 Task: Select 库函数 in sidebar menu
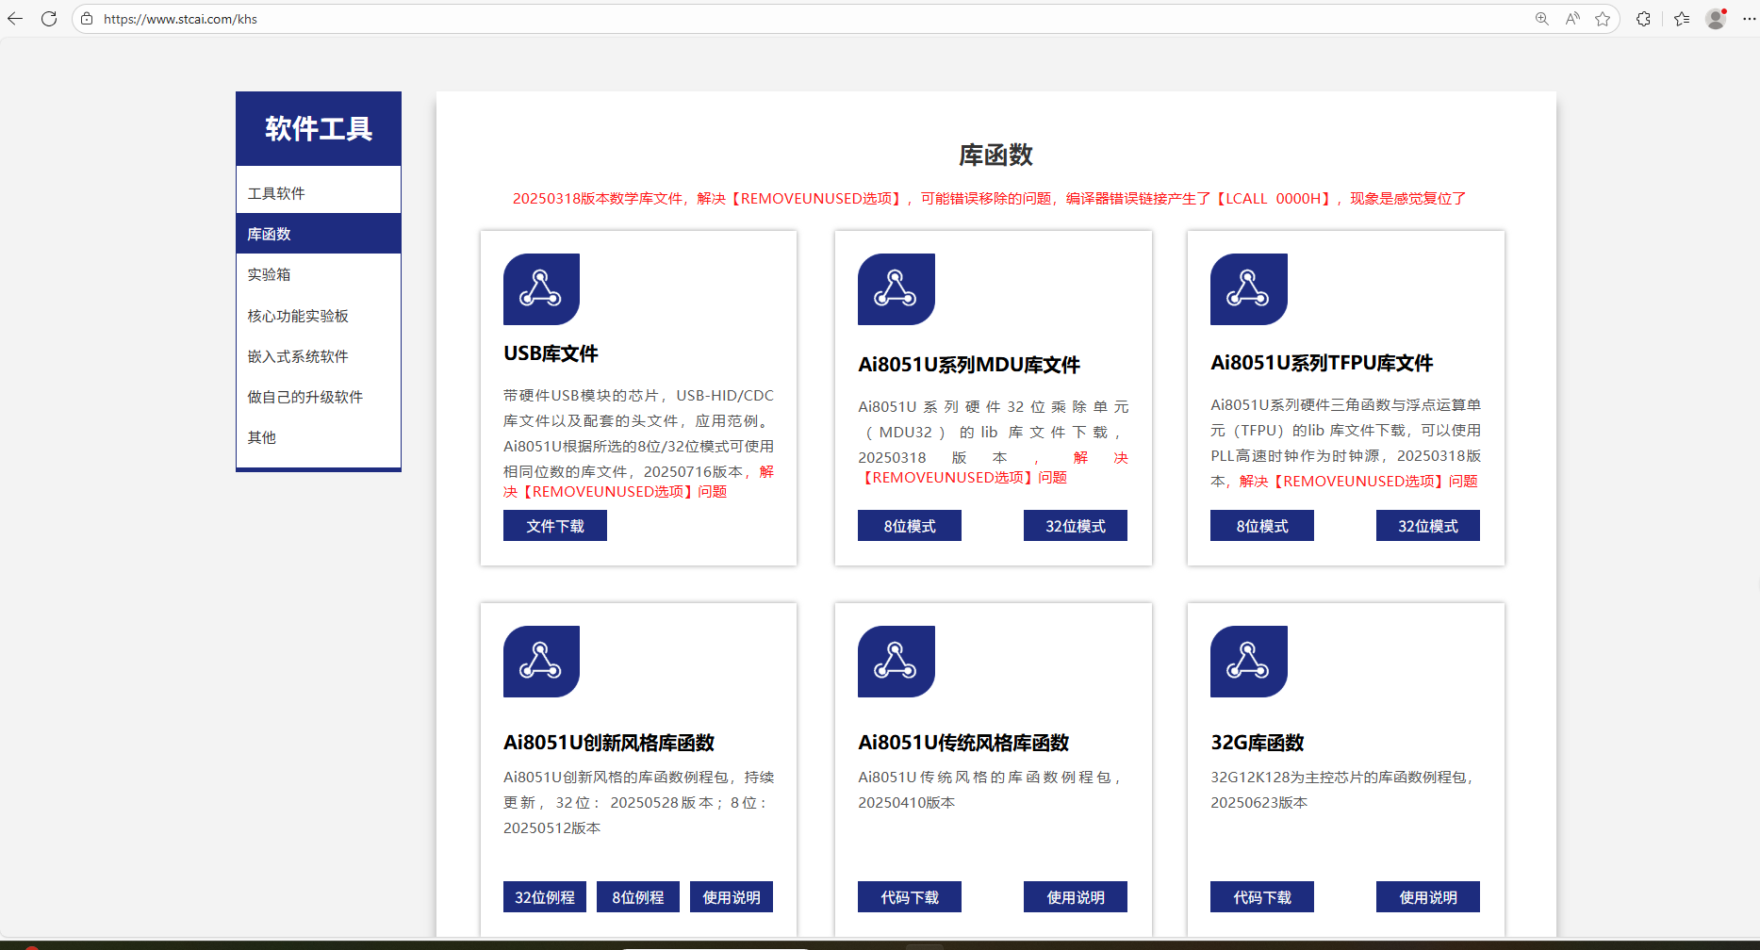pos(319,234)
